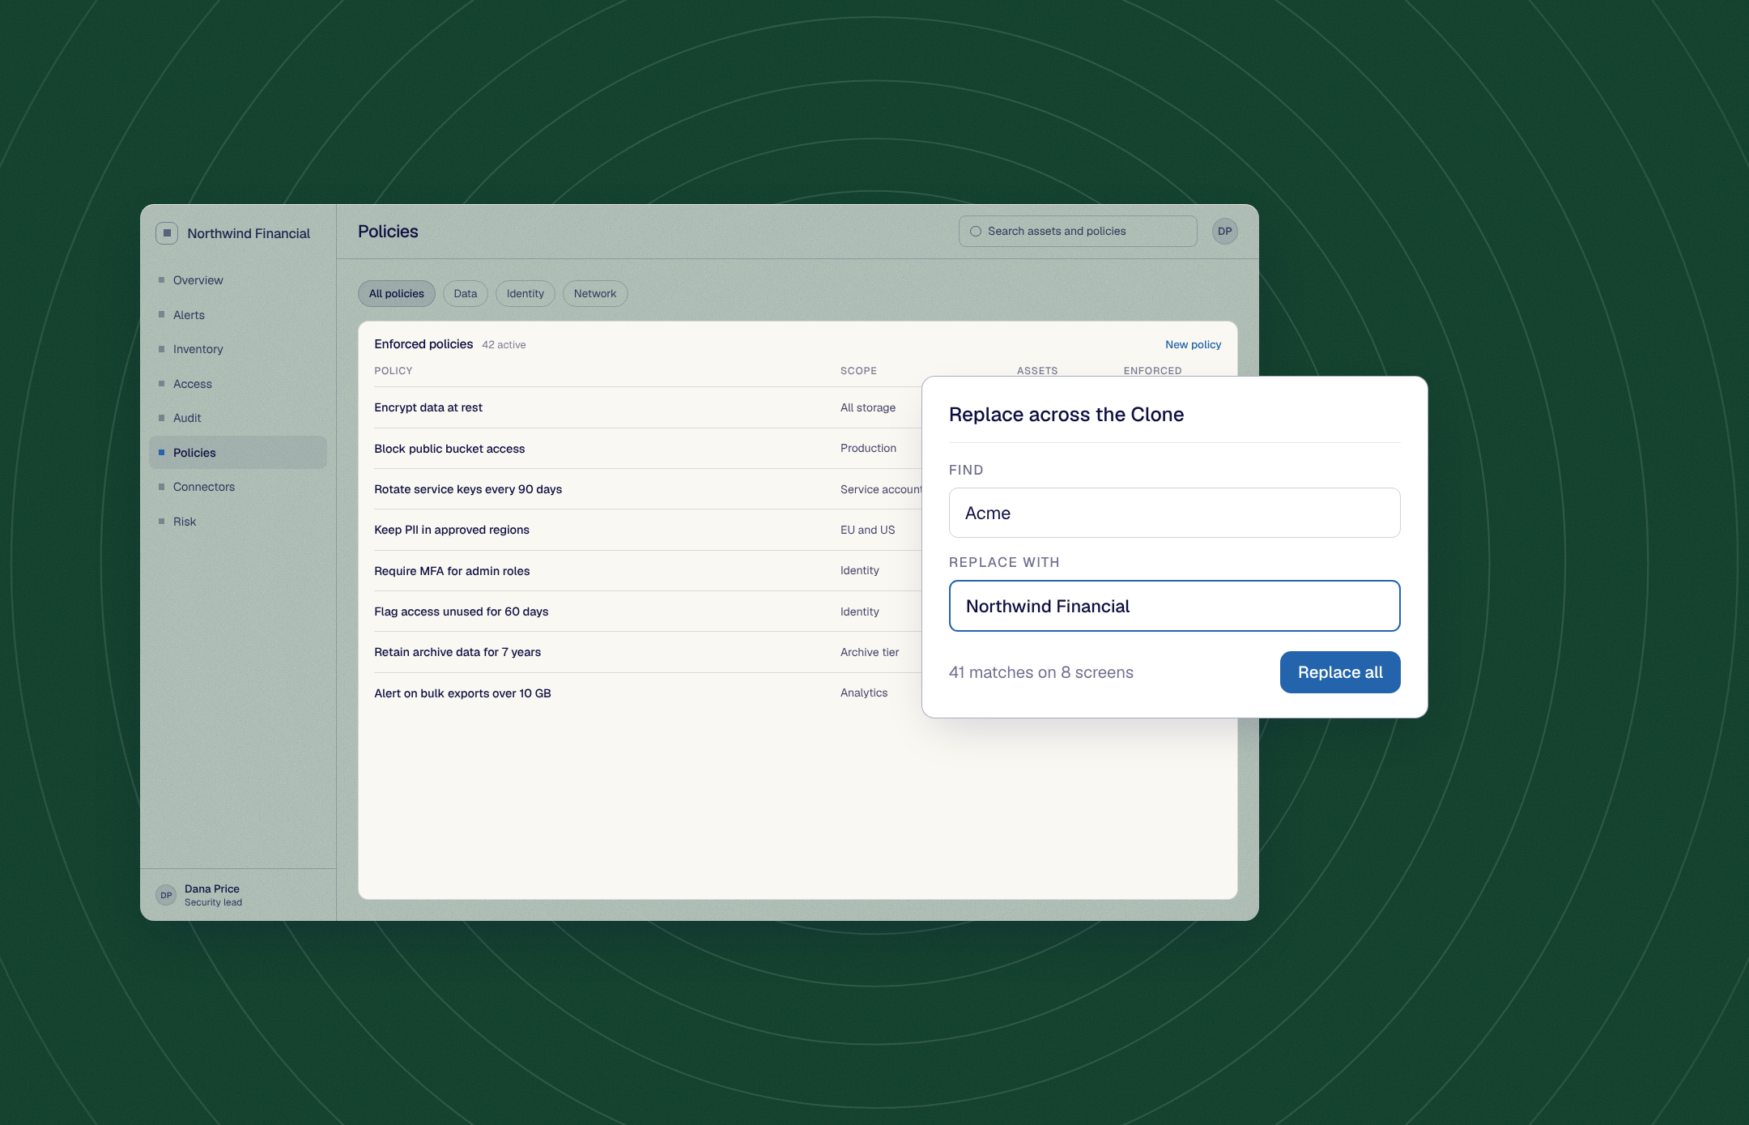
Task: Click Dana Price avatar in sidebar
Action: pyautogui.click(x=166, y=895)
